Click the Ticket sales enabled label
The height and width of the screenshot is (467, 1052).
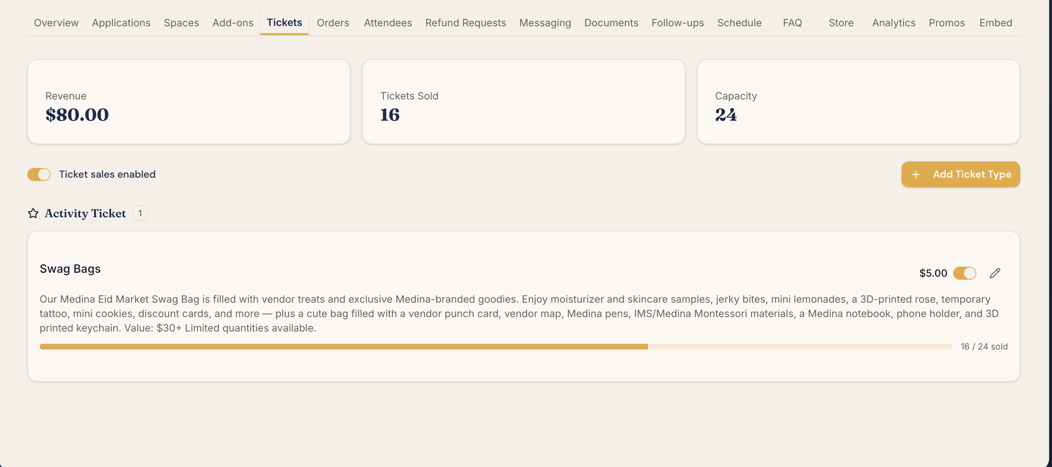107,174
